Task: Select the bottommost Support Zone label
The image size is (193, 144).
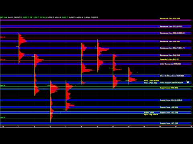Action: [169, 123]
